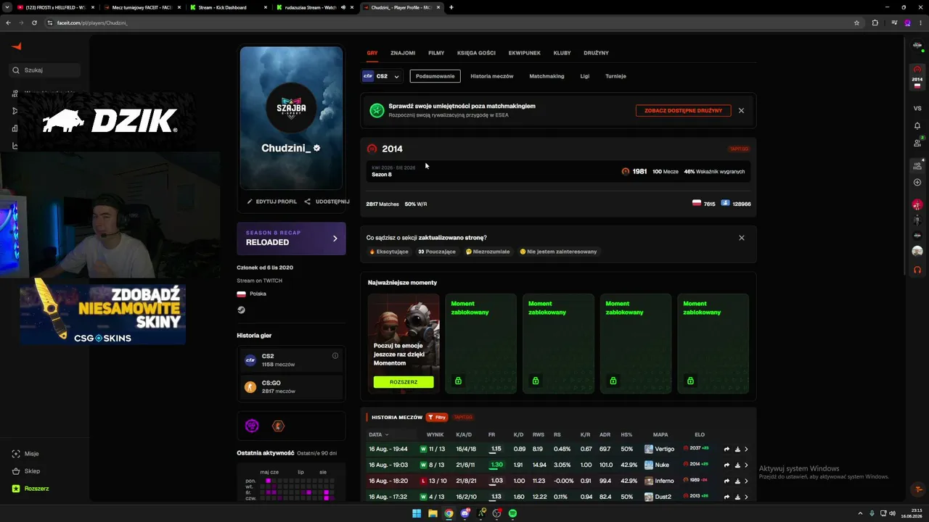Open the CS:GO game history entry
The height and width of the screenshot is (522, 929).
[291, 386]
